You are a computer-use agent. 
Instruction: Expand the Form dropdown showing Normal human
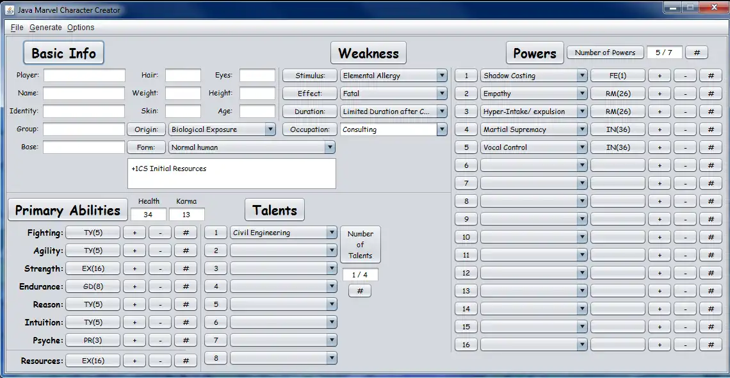tap(252, 147)
